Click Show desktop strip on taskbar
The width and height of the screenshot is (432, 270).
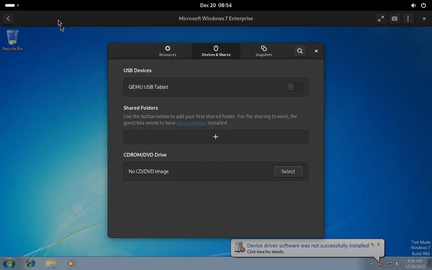click(430, 264)
